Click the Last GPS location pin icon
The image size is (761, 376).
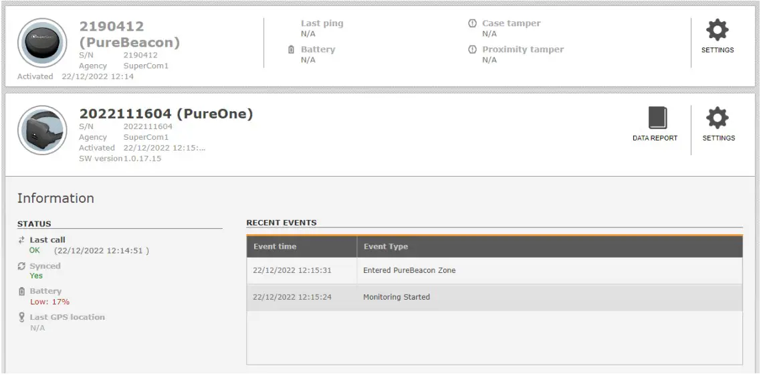coord(21,317)
